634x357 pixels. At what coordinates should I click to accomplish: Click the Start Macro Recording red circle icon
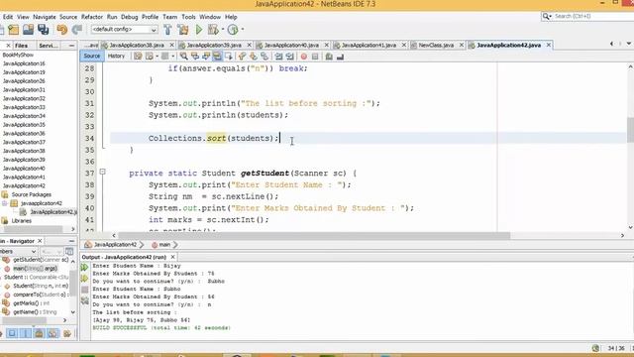(304, 57)
